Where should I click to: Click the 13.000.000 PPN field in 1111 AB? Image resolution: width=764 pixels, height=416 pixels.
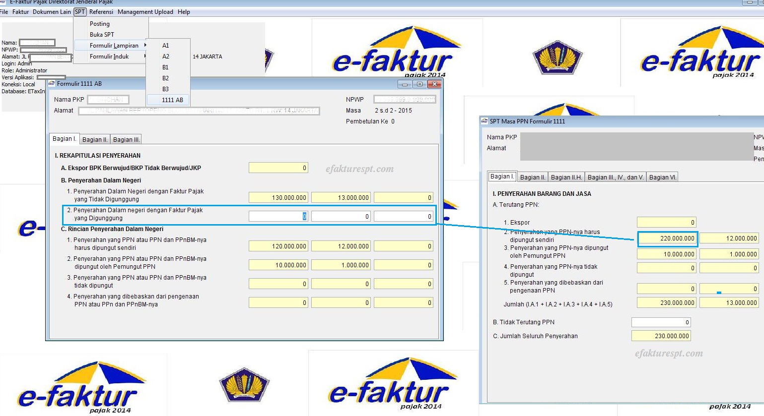pos(341,198)
